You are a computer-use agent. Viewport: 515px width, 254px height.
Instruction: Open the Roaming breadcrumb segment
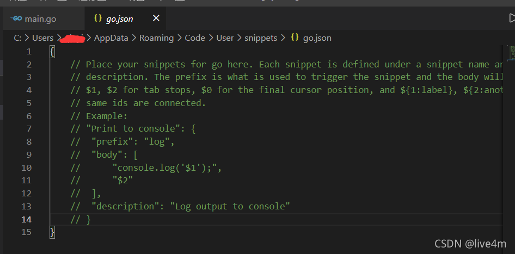[x=156, y=38]
